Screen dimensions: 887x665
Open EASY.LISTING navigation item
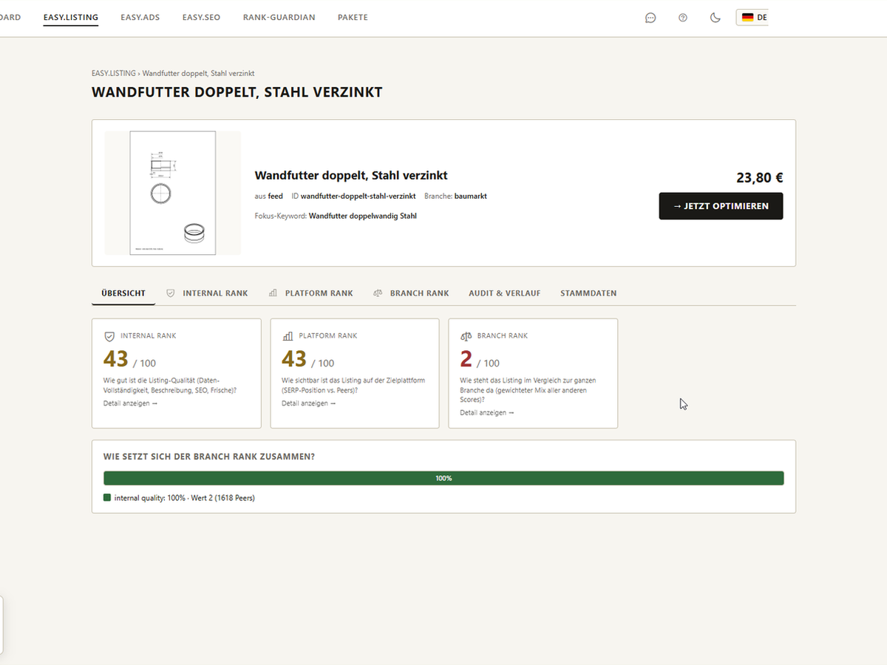71,17
